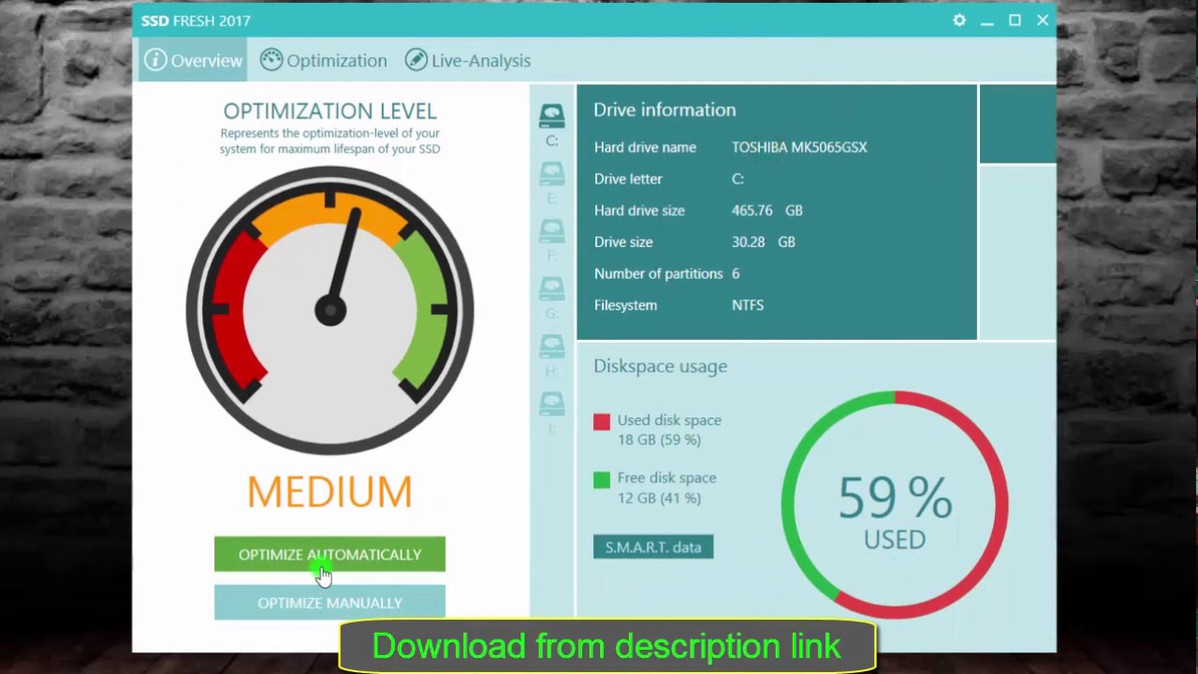Image resolution: width=1198 pixels, height=674 pixels.
Task: Click the Overview info icon
Action: point(155,60)
